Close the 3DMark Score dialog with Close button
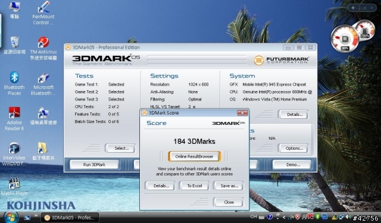The width and height of the screenshot is (381, 223). (x=229, y=202)
